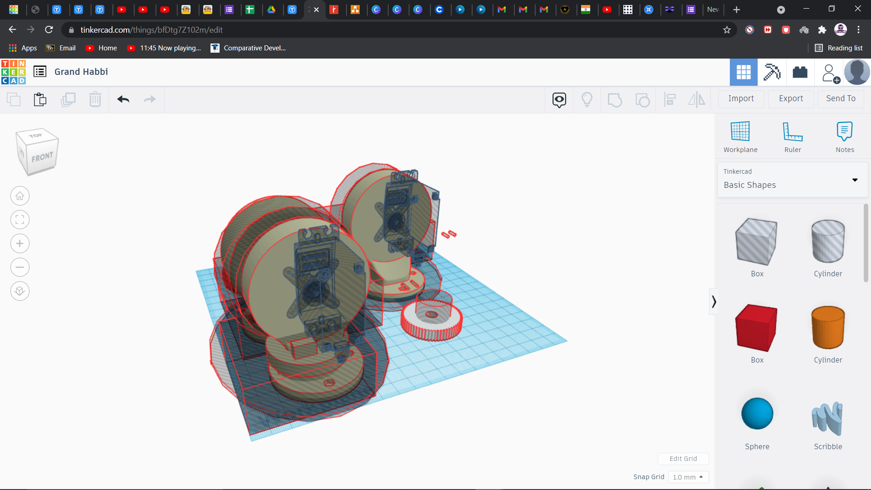Open the Align tool

coord(670,99)
